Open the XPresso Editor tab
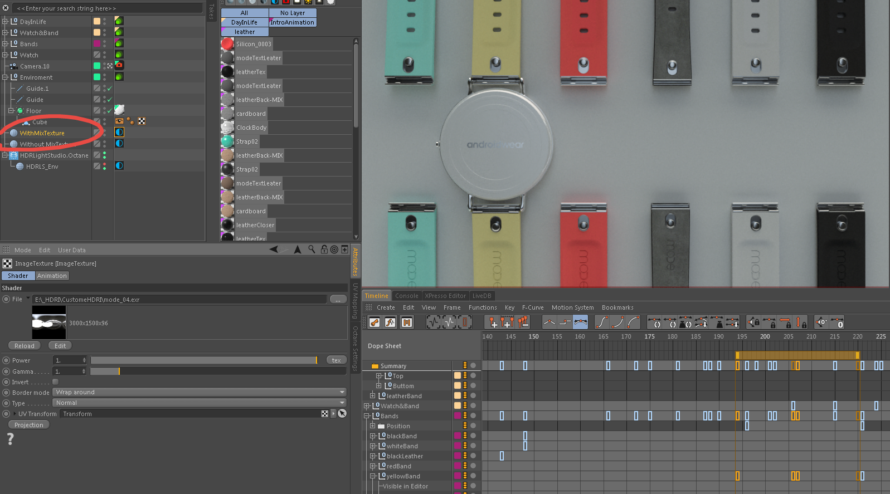 point(445,296)
